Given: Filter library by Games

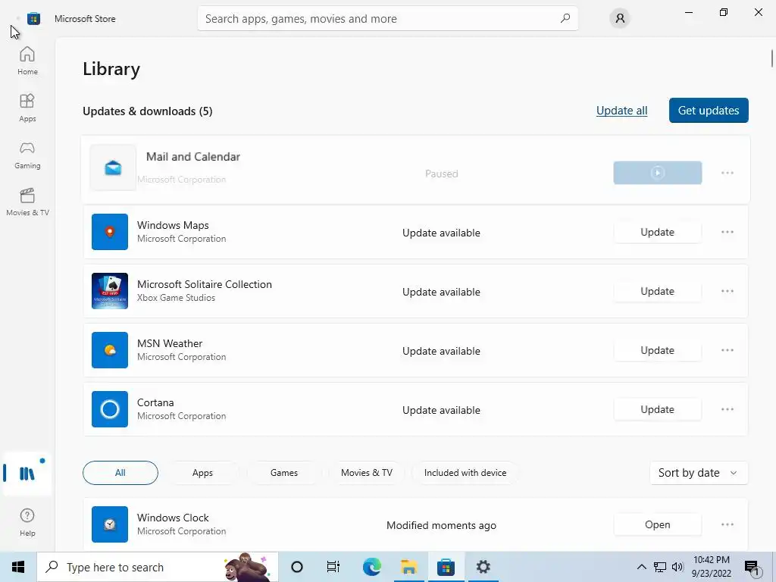Looking at the screenshot, I should (284, 473).
